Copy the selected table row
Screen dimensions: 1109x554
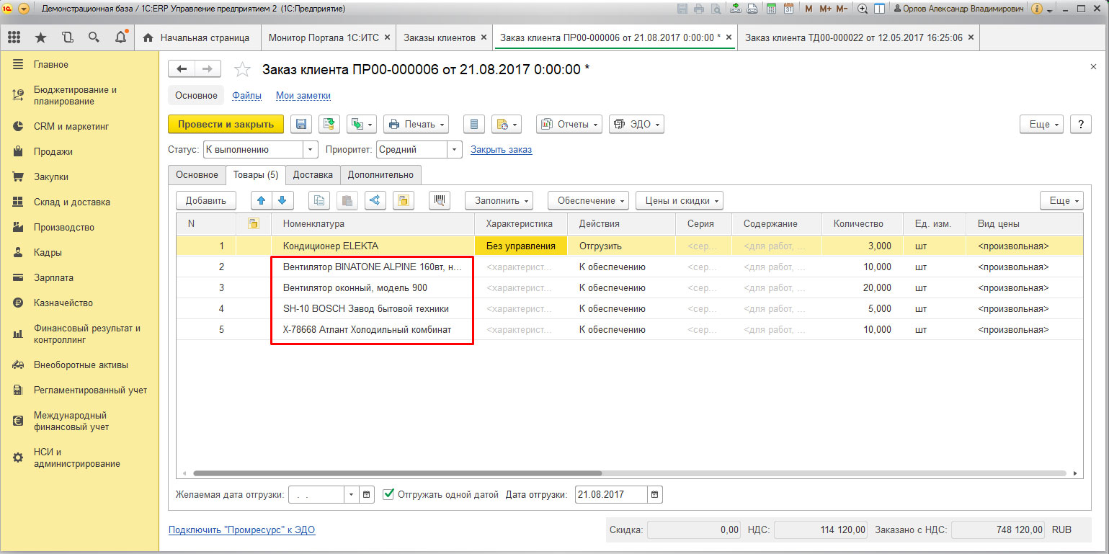(x=319, y=200)
